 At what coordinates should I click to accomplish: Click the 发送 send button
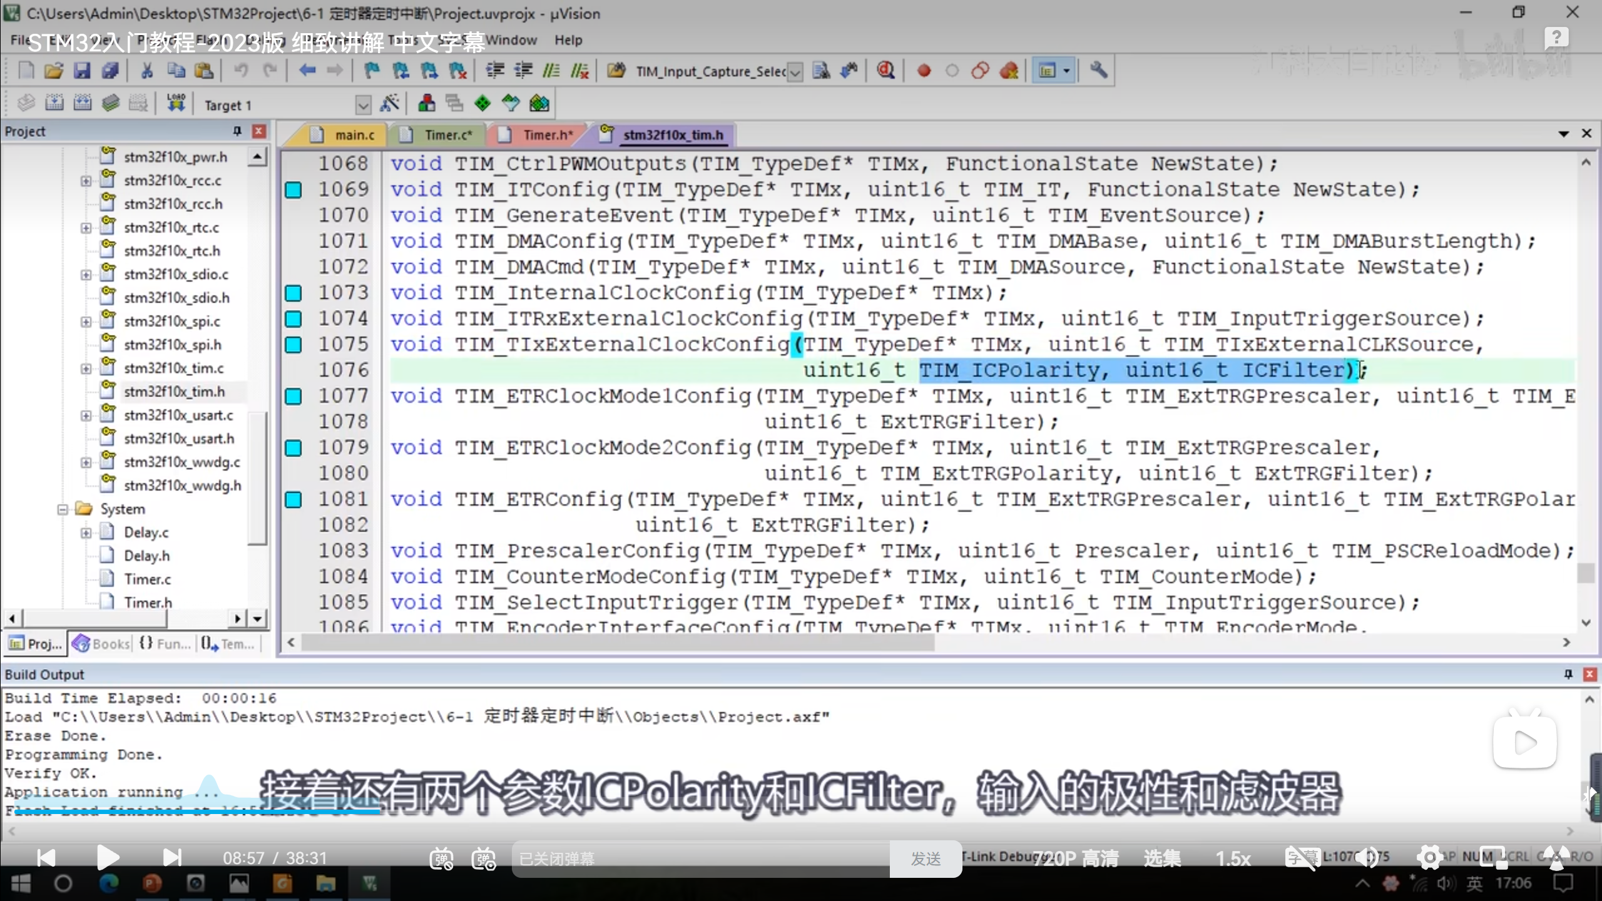click(925, 858)
